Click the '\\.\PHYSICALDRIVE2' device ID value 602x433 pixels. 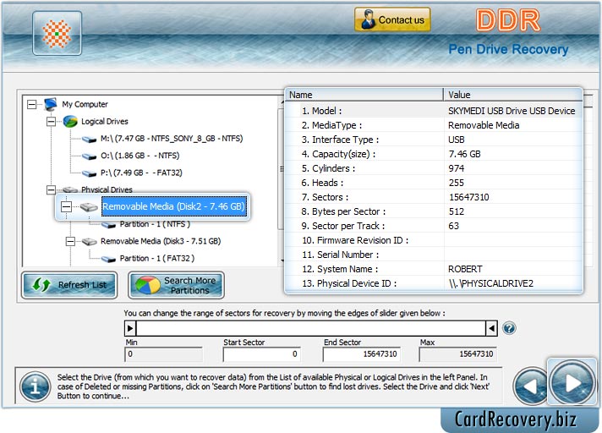click(490, 283)
